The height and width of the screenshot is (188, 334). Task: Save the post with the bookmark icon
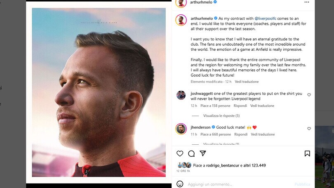[x=307, y=153]
